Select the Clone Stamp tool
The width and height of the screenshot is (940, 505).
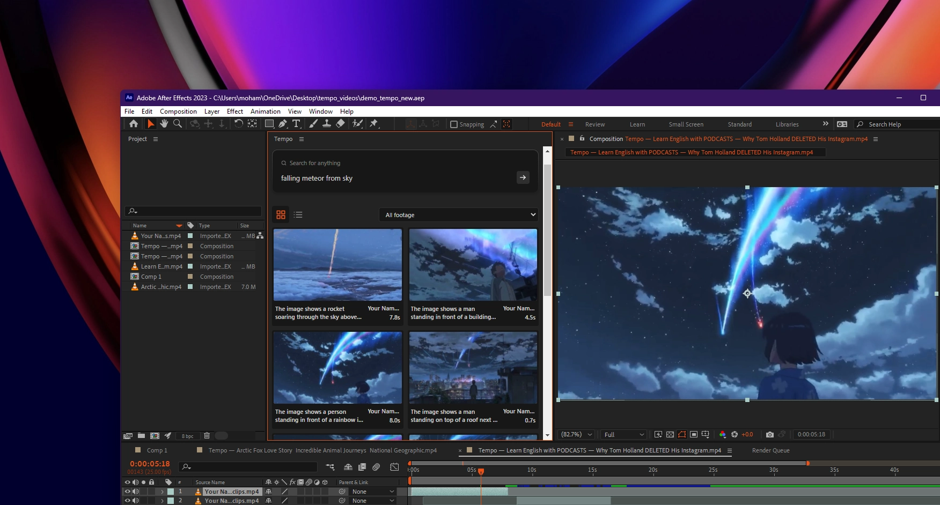[326, 124]
